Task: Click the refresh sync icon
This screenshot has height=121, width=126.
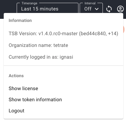Action: pos(109,9)
